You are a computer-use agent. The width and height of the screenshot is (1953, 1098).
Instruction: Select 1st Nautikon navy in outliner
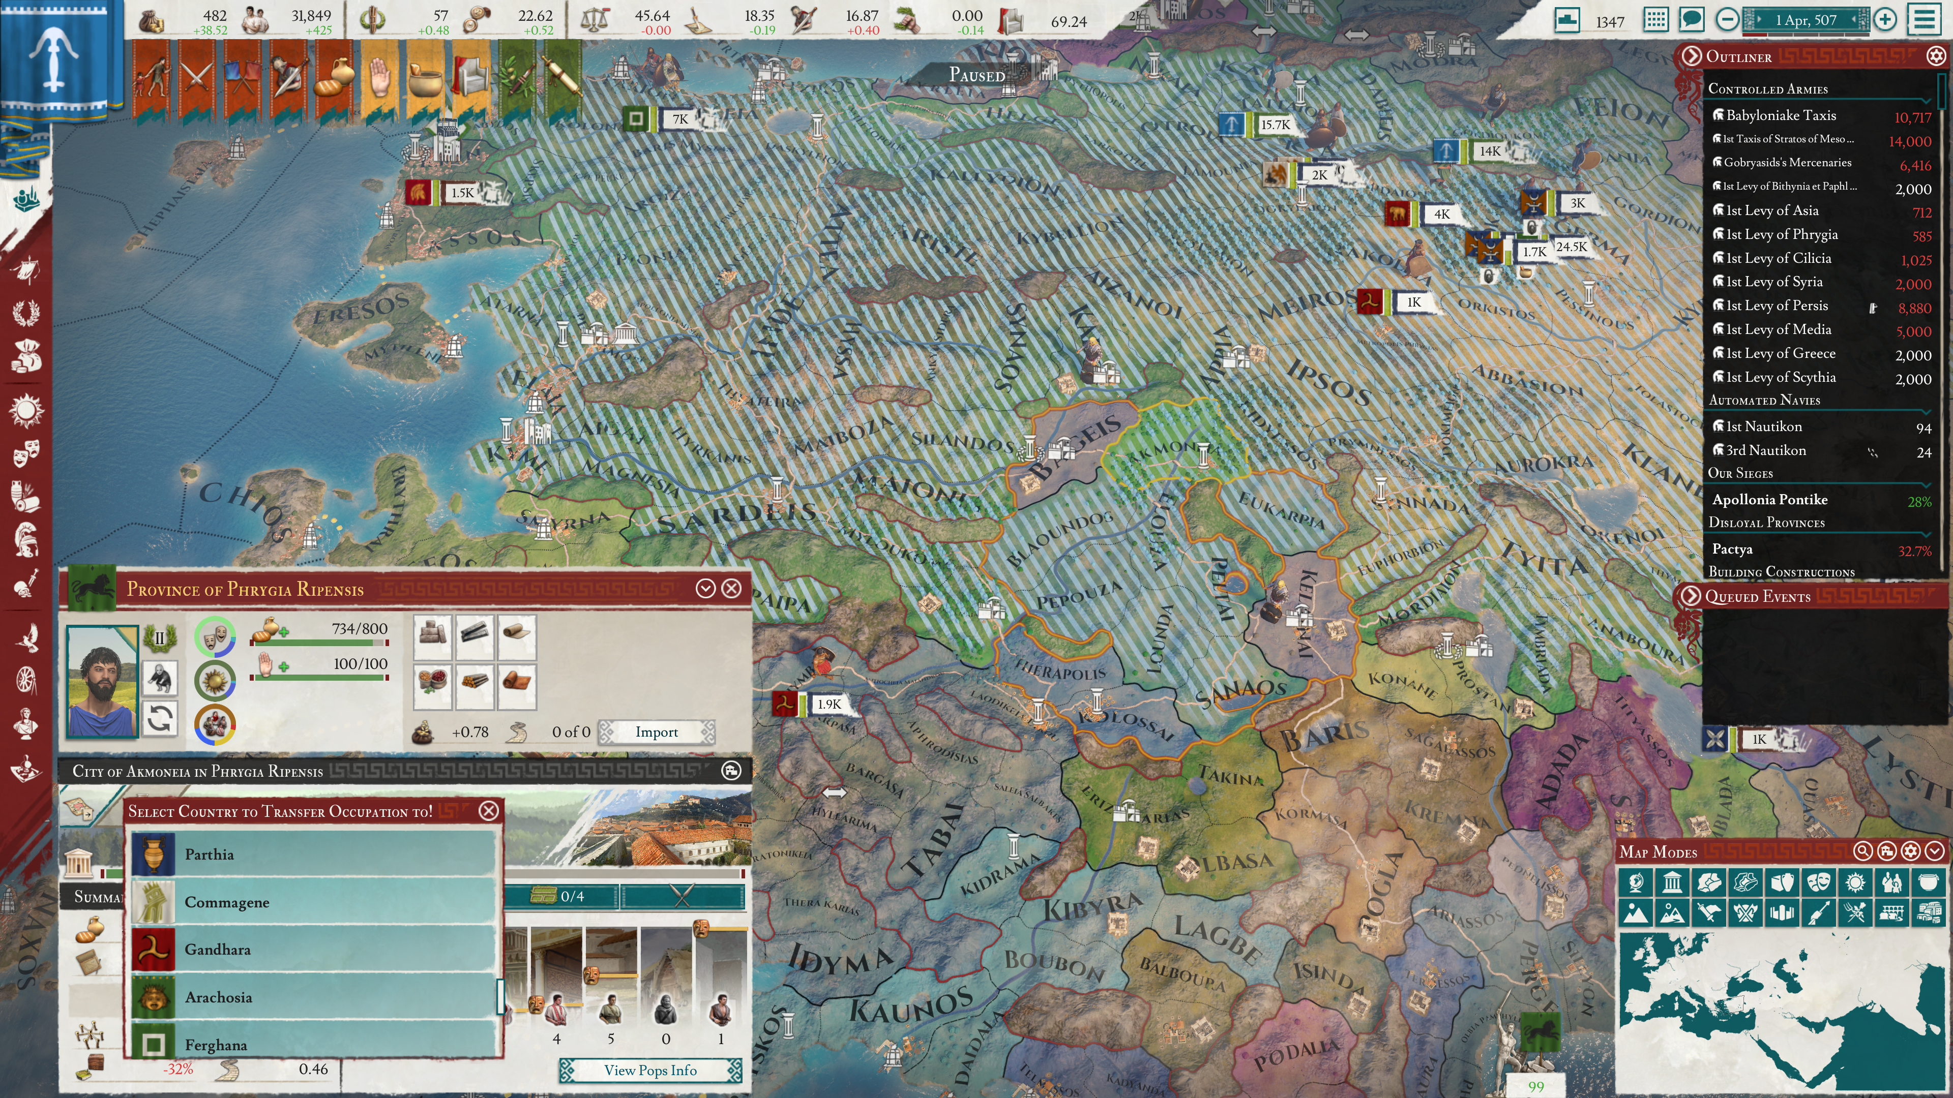coord(1821,426)
